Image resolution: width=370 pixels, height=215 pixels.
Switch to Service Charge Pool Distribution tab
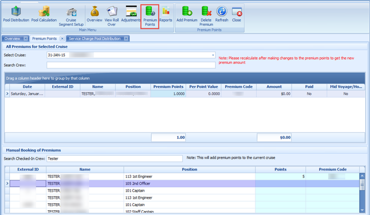coord(95,38)
